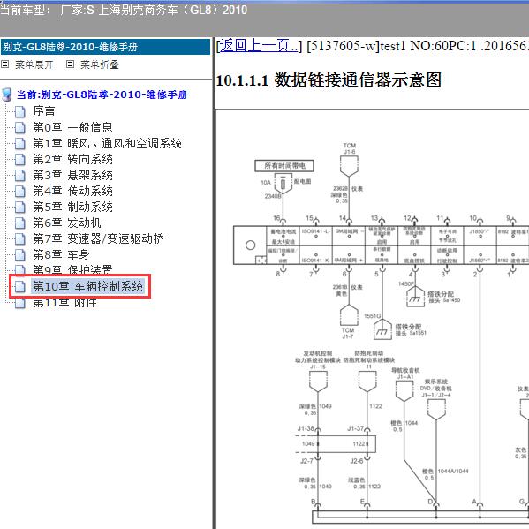This screenshot has height=529, width=529.
Task: Click 菜单折叠 to collapse the menu
Action: pos(100,64)
